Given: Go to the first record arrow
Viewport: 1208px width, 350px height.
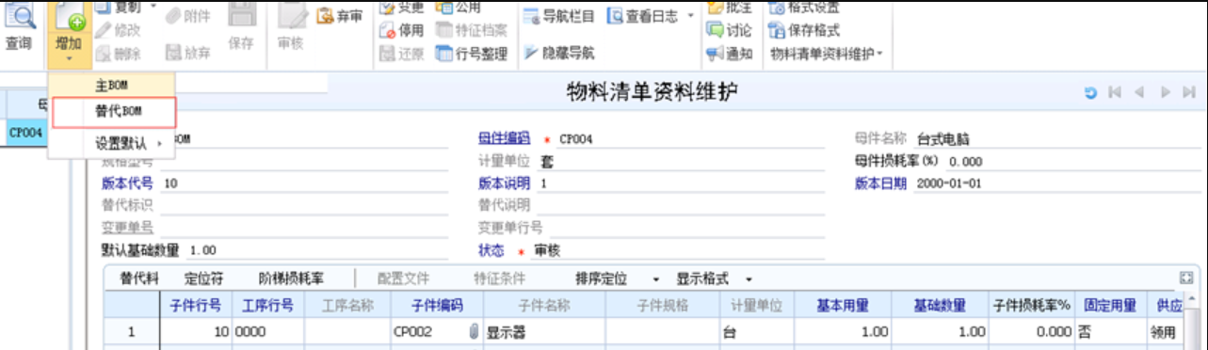Looking at the screenshot, I should point(1115,92).
